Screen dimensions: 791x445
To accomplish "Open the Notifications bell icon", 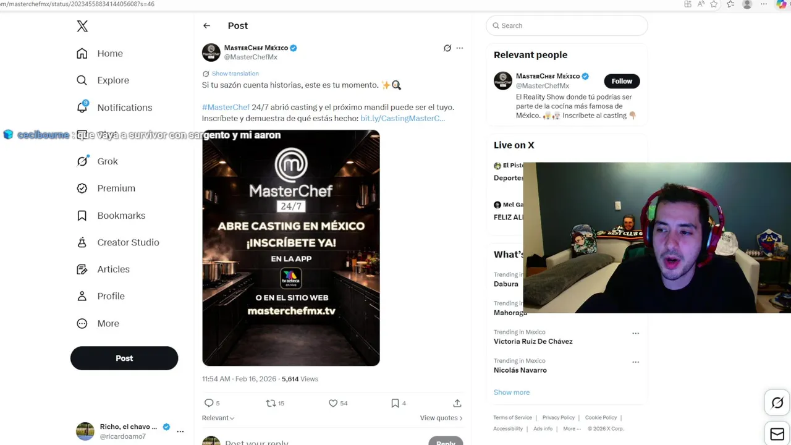I will coord(82,108).
